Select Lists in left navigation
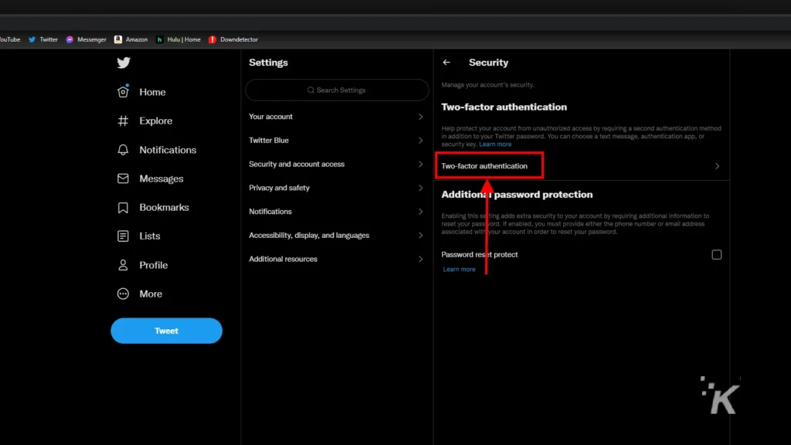This screenshot has height=445, width=791. (150, 236)
